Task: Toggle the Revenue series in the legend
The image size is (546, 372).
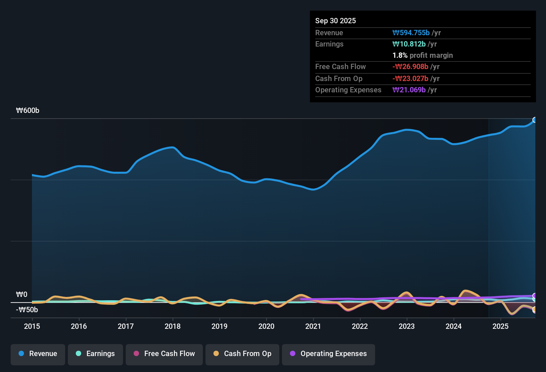Action: tap(38, 354)
